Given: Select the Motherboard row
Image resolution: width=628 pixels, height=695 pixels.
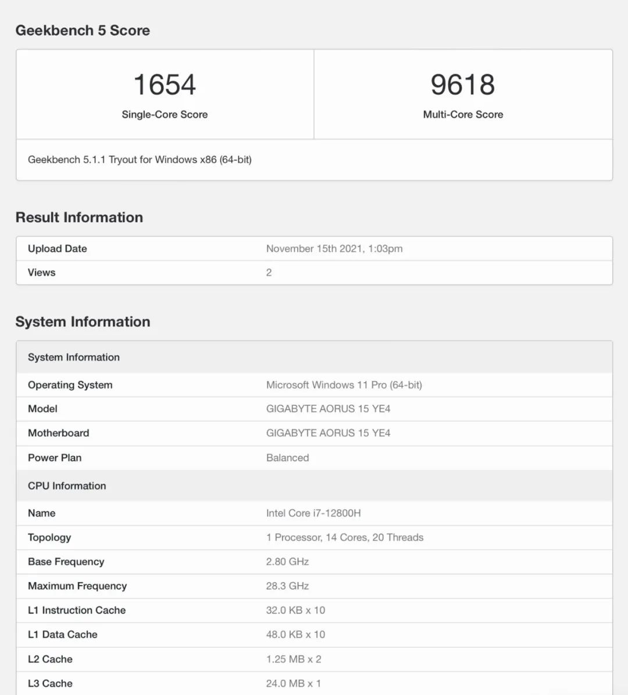Looking at the screenshot, I should pos(58,433).
